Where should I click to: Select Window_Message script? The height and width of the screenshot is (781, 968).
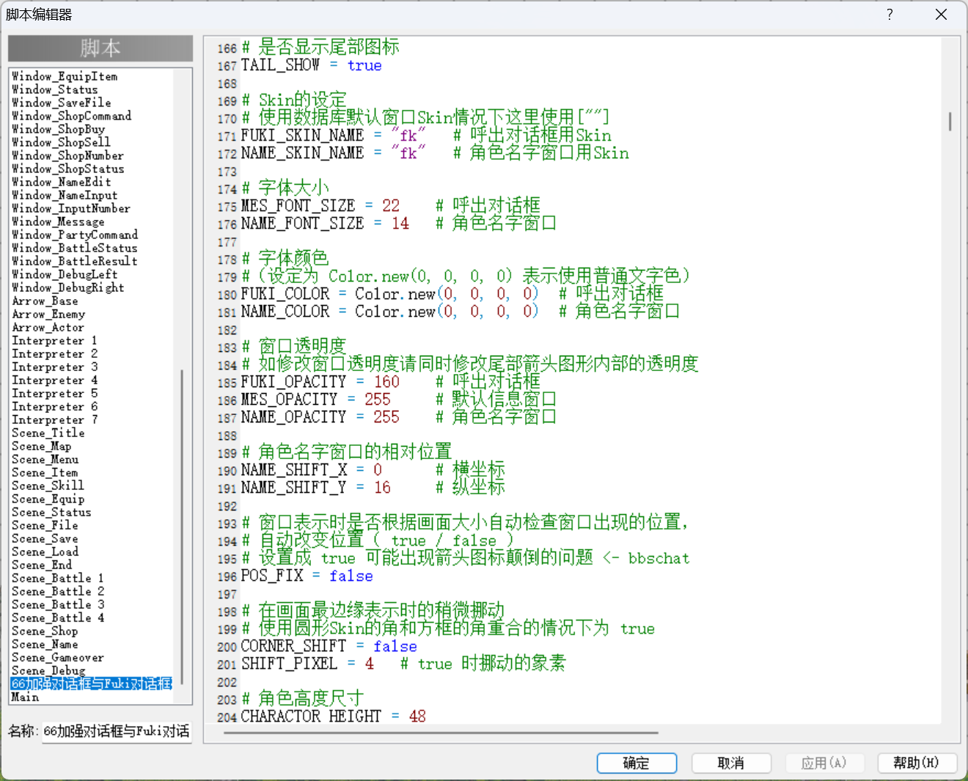pos(58,221)
